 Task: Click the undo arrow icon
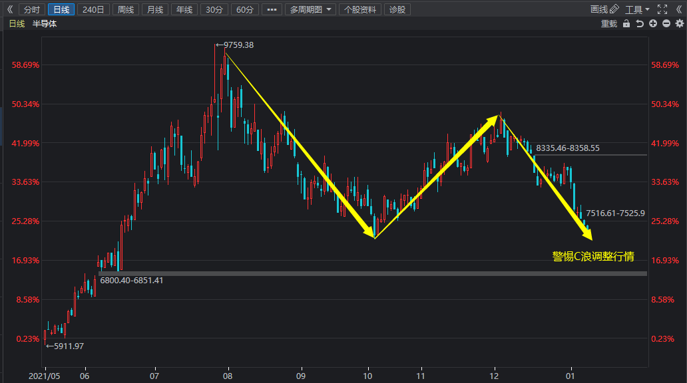pos(640,24)
